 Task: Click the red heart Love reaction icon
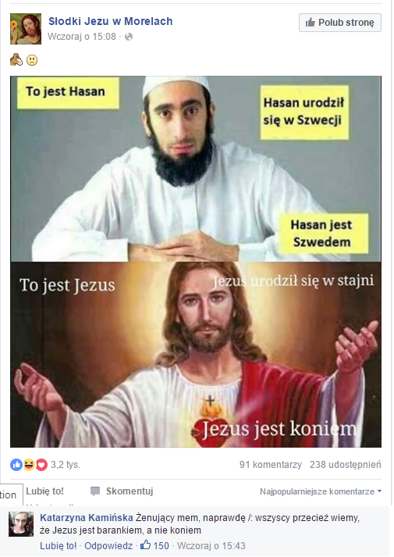pyautogui.click(x=41, y=465)
